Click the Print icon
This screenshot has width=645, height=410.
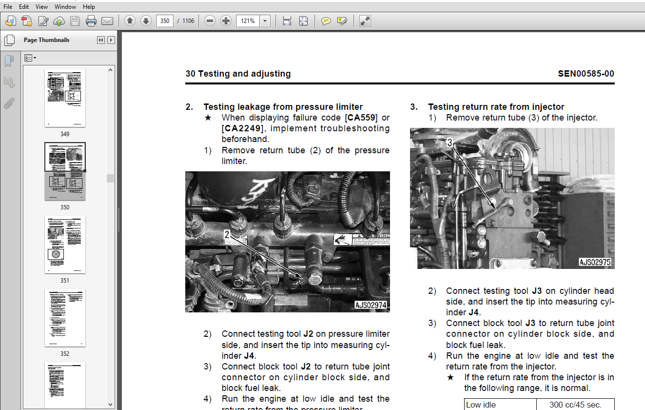tap(91, 21)
